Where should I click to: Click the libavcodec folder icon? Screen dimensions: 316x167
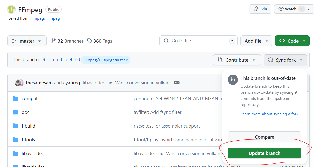(x=16, y=153)
